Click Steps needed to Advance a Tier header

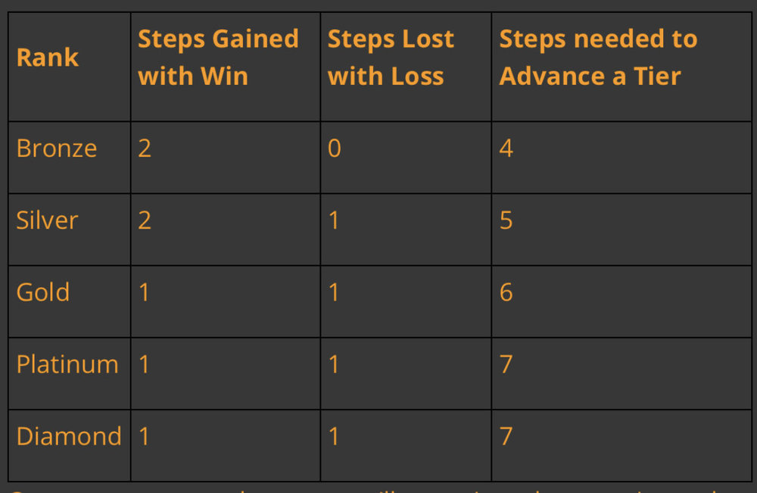[598, 58]
